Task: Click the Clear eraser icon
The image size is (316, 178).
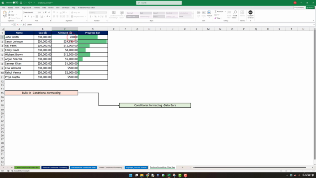Action: (x=215, y=18)
